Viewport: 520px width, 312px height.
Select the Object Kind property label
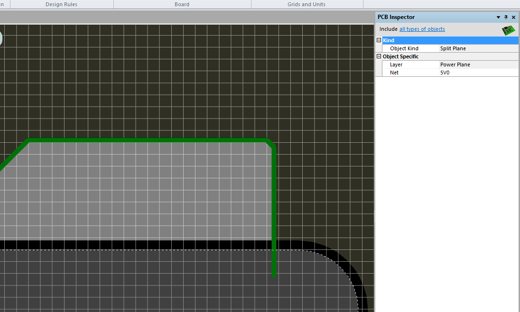(x=404, y=48)
